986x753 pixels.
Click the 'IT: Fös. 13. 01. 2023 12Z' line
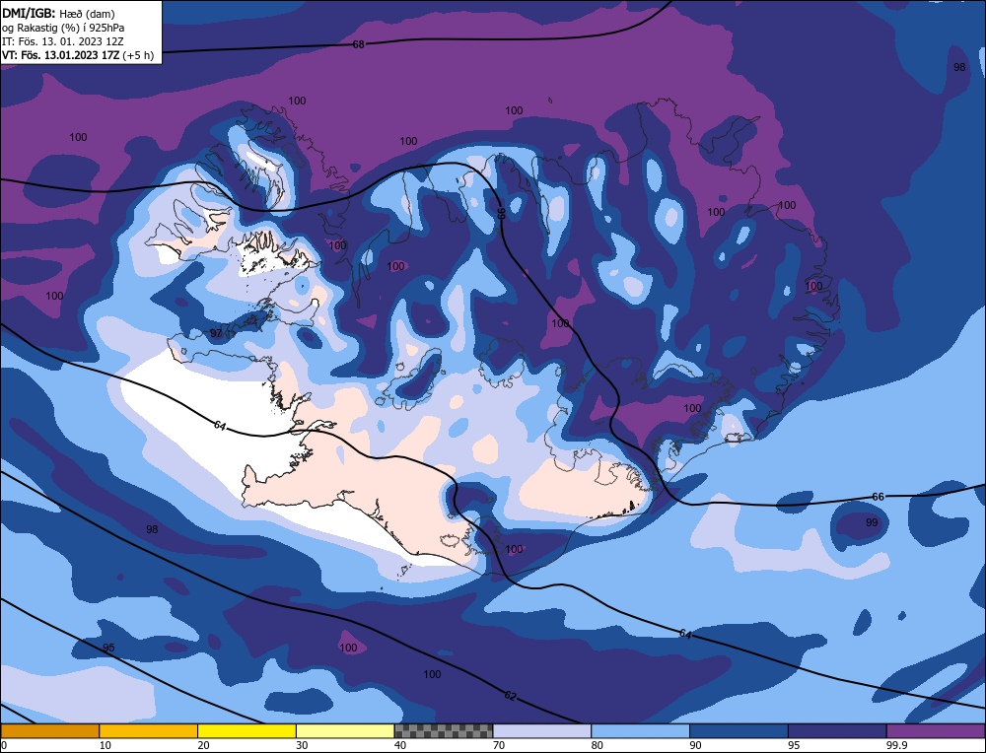pos(63,41)
